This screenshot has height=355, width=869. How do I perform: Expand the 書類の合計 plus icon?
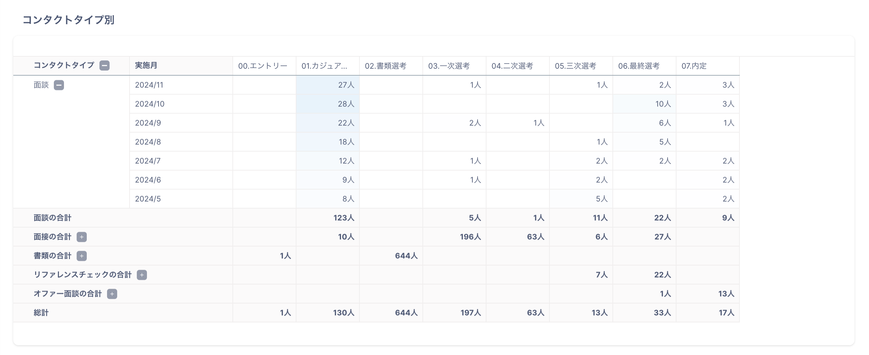pyautogui.click(x=81, y=256)
